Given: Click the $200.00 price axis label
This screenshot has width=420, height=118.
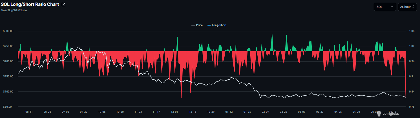Looking at the screenshot, I should (x=8, y=61).
